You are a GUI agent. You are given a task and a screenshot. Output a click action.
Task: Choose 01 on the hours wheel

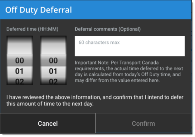point(20,71)
